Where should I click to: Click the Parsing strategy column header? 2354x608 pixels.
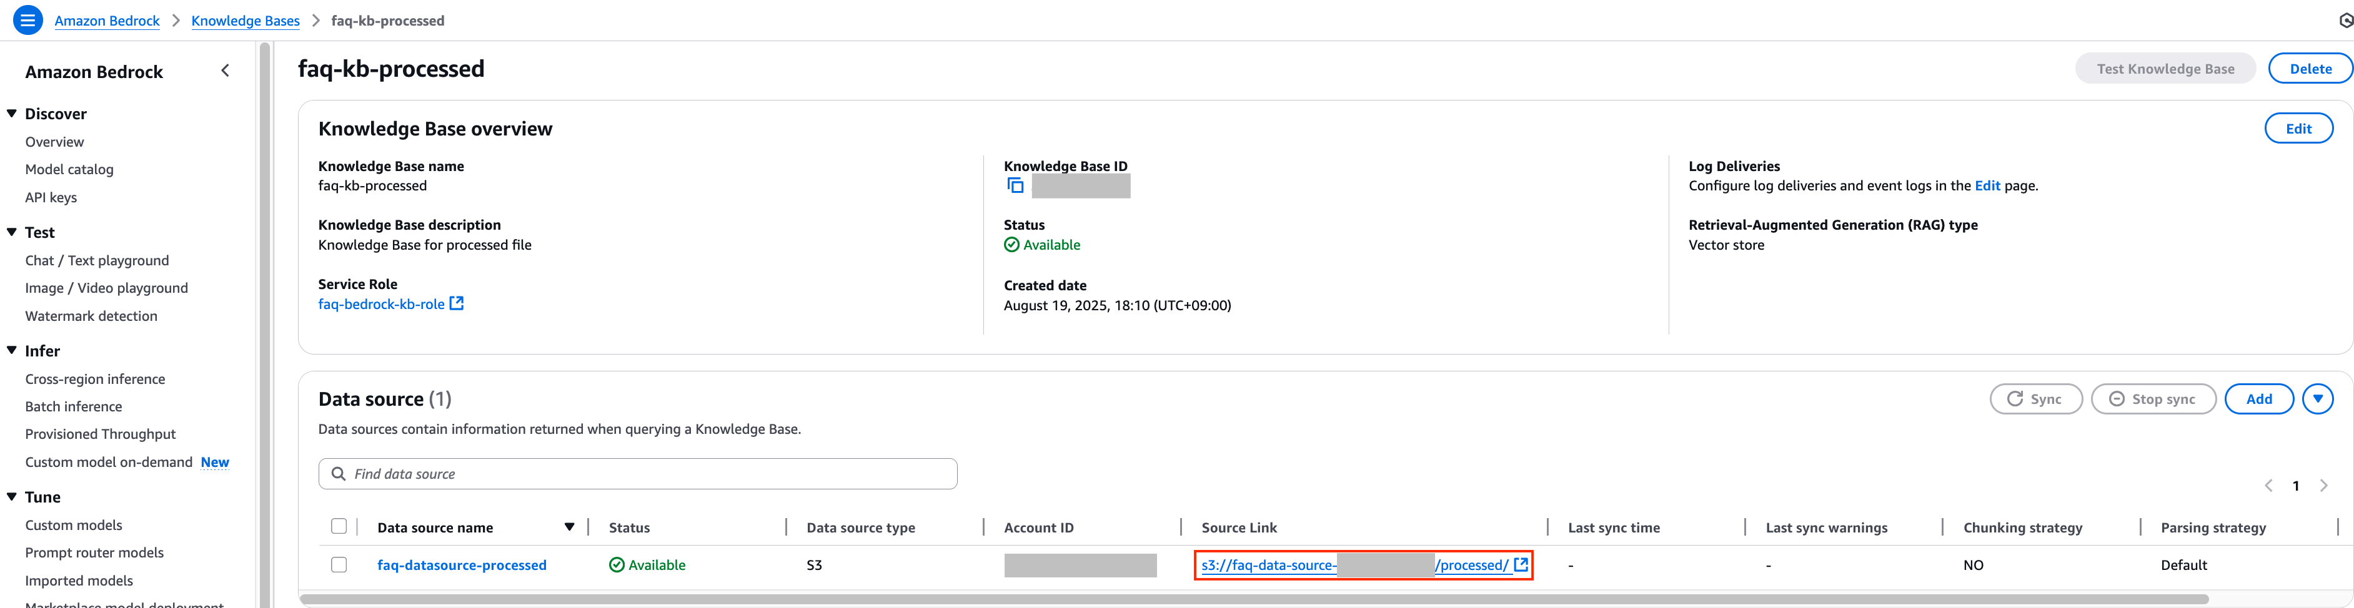pos(2212,527)
